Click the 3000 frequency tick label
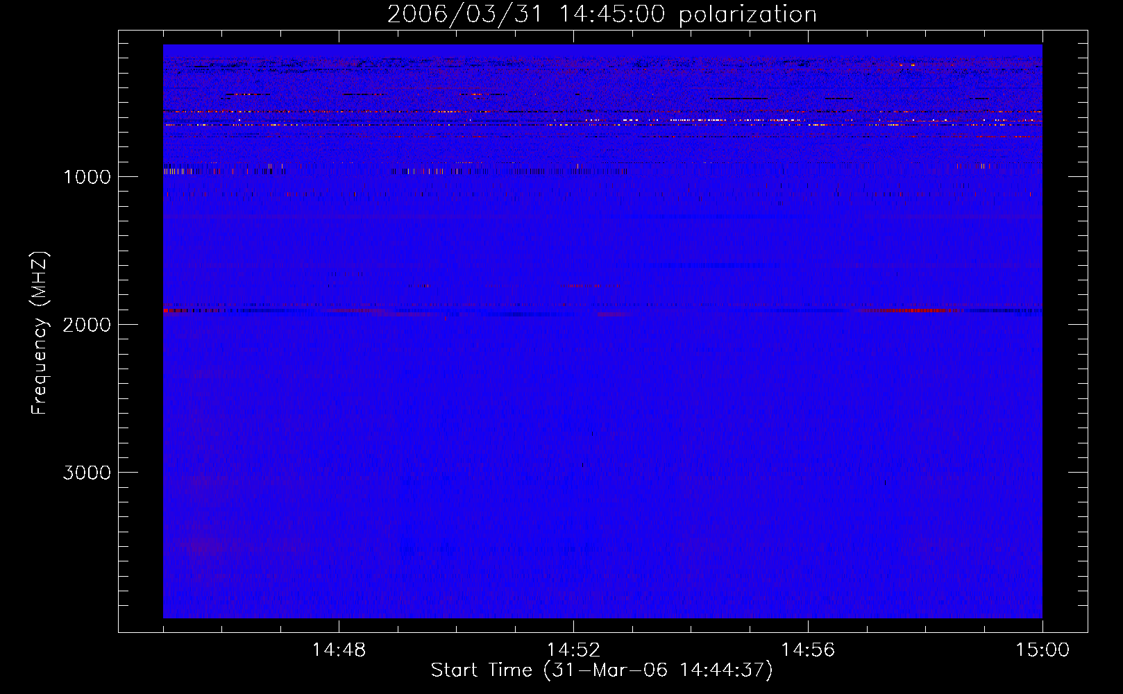This screenshot has width=1123, height=694. click(87, 473)
